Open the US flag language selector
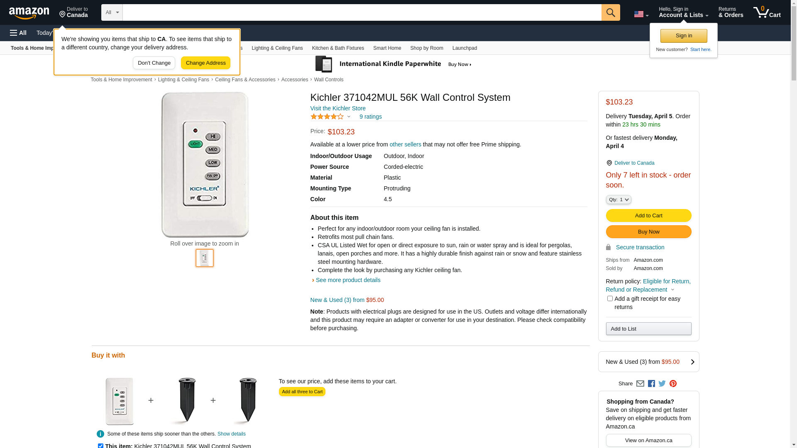This screenshot has height=448, width=797. [x=641, y=14]
